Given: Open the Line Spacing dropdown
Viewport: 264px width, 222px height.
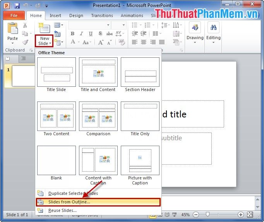Looking at the screenshot, I should (166, 25).
